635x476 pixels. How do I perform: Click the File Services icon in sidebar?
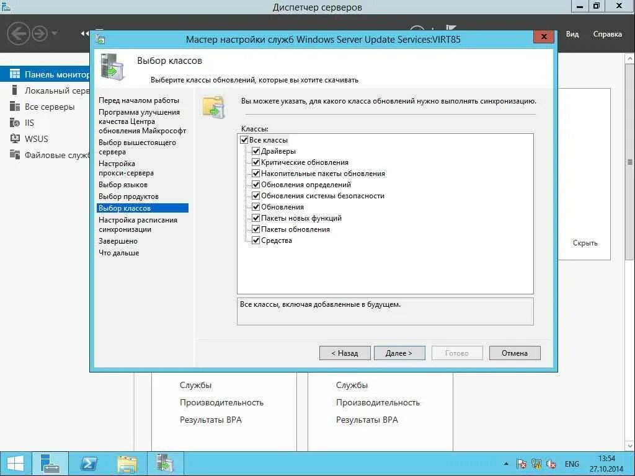(15, 154)
